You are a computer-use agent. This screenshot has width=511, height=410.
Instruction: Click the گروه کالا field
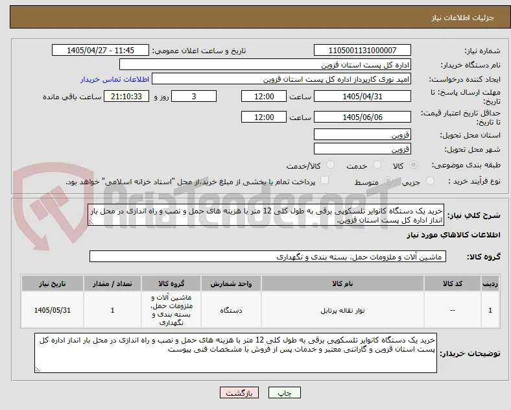[268, 256]
